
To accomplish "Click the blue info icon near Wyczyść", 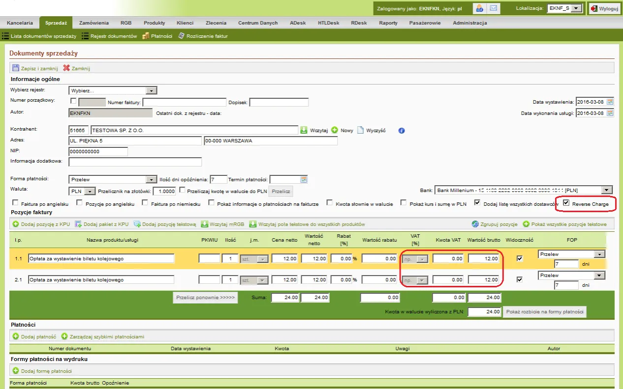I will coord(401,131).
